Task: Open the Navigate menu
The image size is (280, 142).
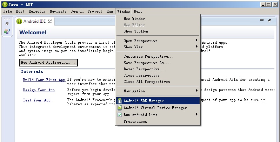Action: coord(58,12)
